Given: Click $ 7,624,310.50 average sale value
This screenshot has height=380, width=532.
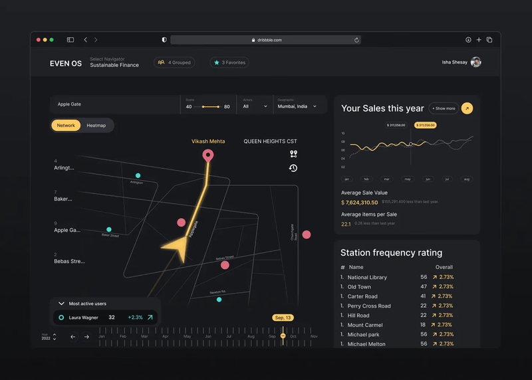Looking at the screenshot, I should point(359,203).
